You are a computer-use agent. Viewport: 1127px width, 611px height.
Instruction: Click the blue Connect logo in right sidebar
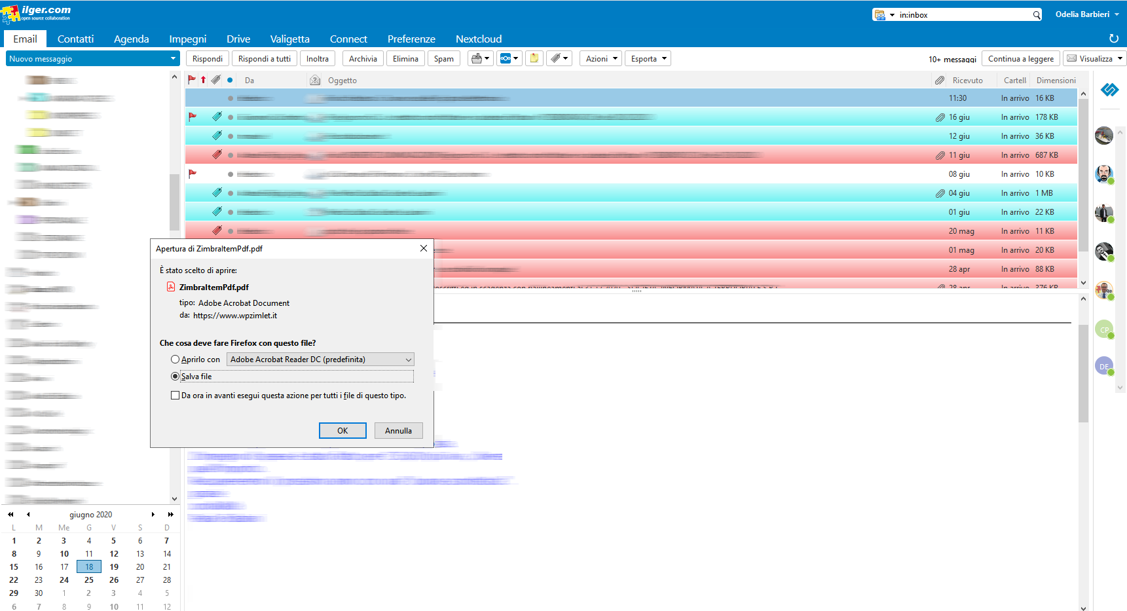1109,90
